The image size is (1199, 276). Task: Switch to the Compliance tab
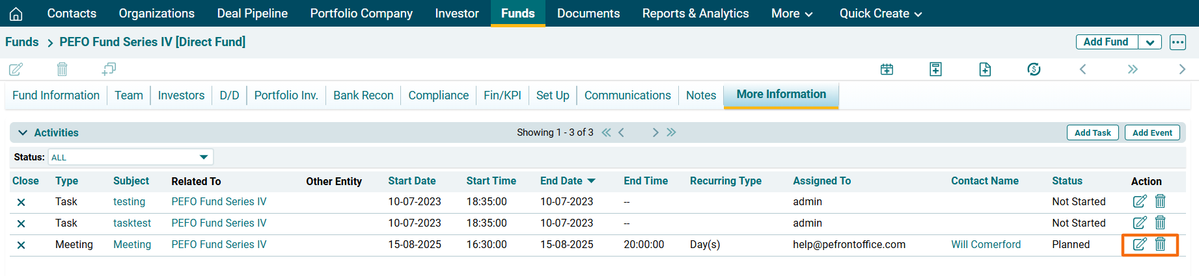tap(438, 95)
